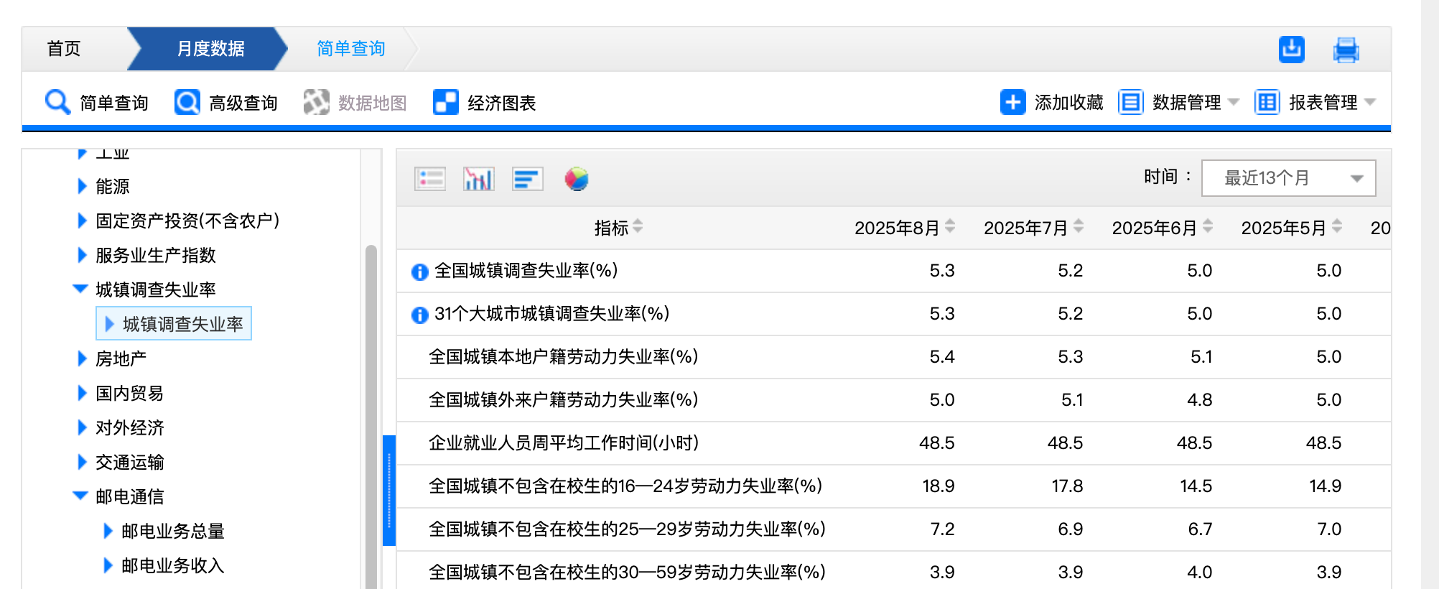Click the 数据管理 list icon
This screenshot has width=1439, height=589.
coord(1130,102)
